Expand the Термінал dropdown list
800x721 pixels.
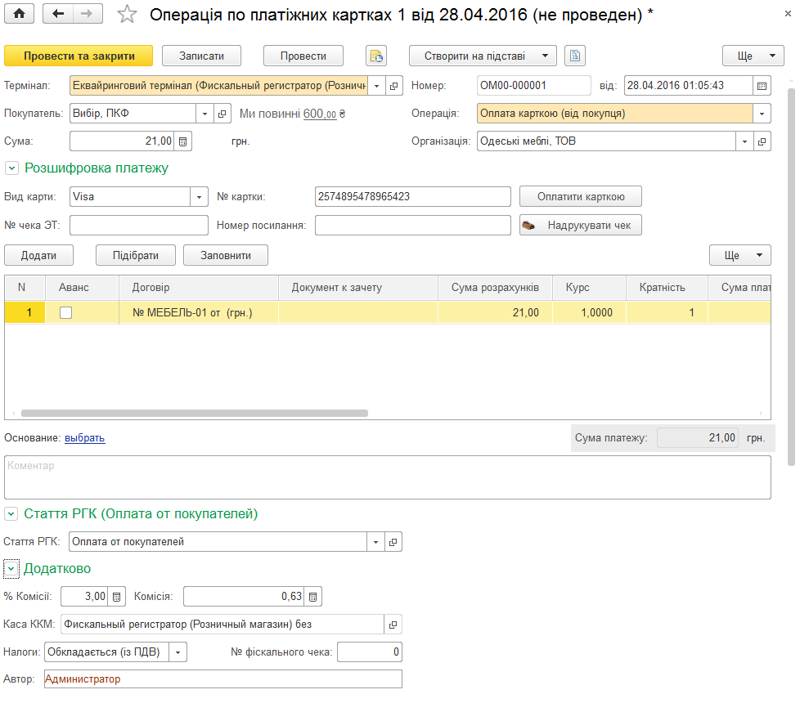376,86
